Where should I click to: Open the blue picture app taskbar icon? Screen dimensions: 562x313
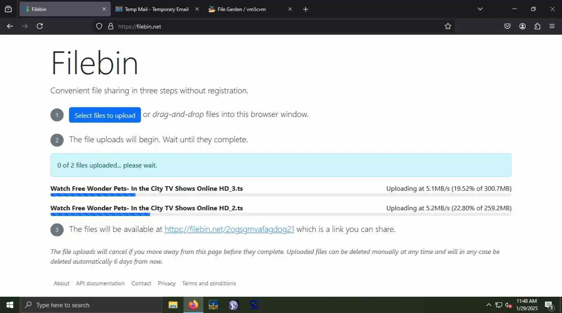(x=213, y=305)
